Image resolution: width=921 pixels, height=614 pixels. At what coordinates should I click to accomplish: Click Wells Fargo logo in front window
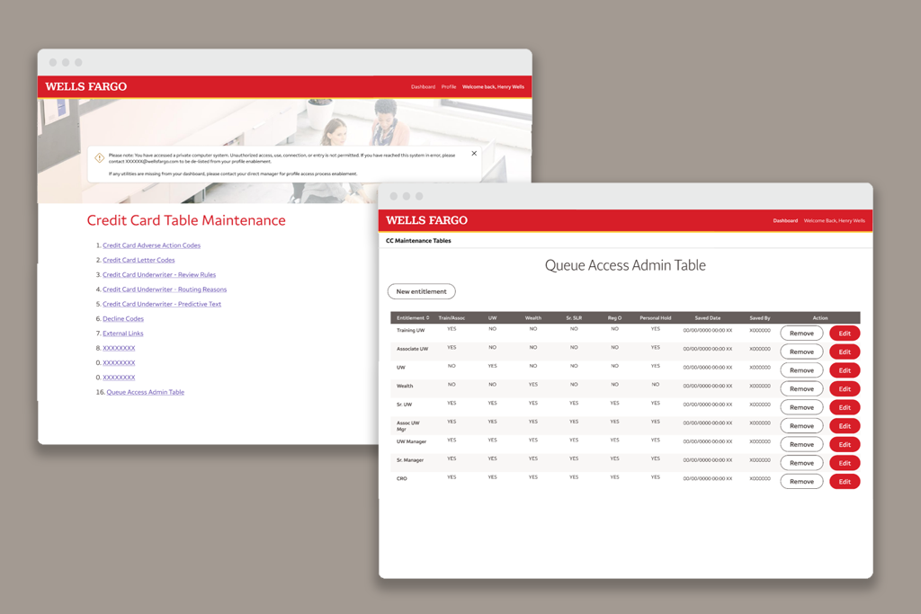(426, 220)
